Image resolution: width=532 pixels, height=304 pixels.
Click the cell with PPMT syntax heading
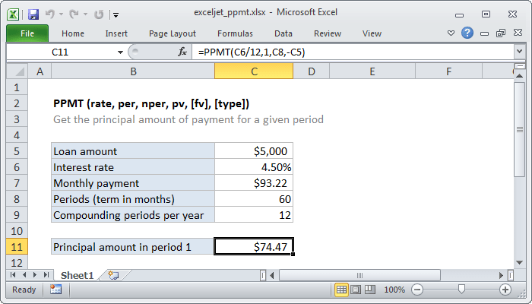151,103
